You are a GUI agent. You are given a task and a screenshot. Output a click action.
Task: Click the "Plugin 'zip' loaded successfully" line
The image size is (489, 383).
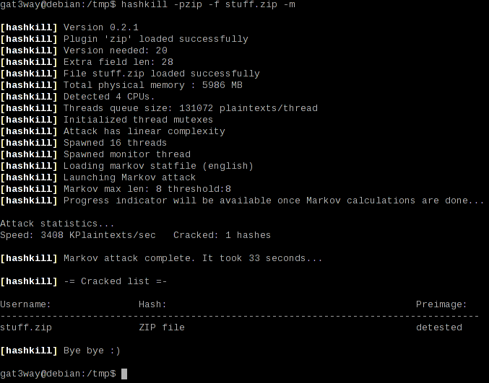(x=156, y=39)
